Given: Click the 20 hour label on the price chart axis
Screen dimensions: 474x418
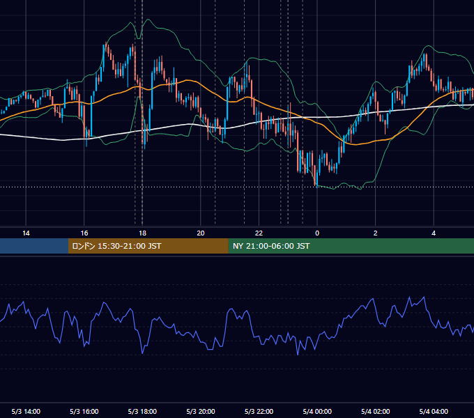Looking at the screenshot, I should (201, 233).
